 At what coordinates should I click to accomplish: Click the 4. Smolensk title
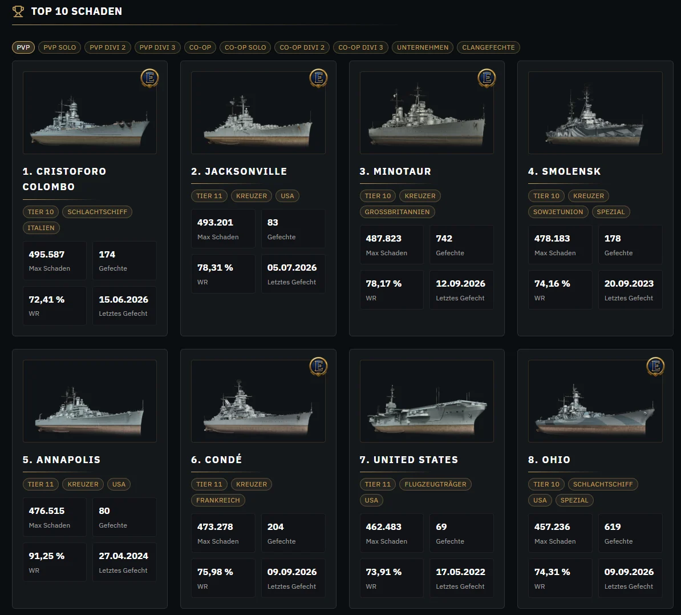pos(564,171)
